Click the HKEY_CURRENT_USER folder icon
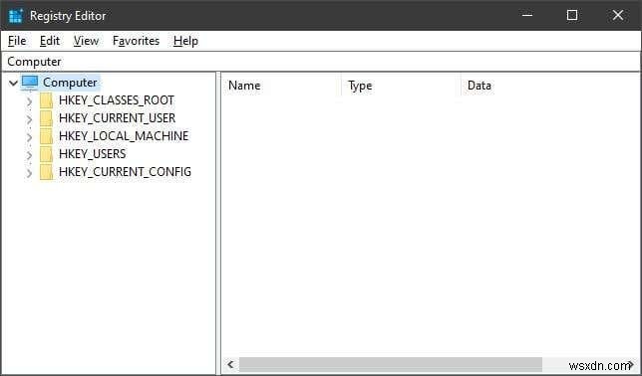642x376 pixels. (x=46, y=118)
